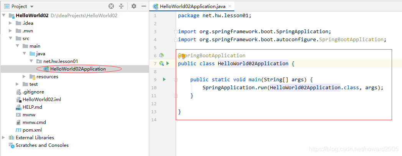Click the class name HelloWorld02Application on line 7

[x=253, y=63]
